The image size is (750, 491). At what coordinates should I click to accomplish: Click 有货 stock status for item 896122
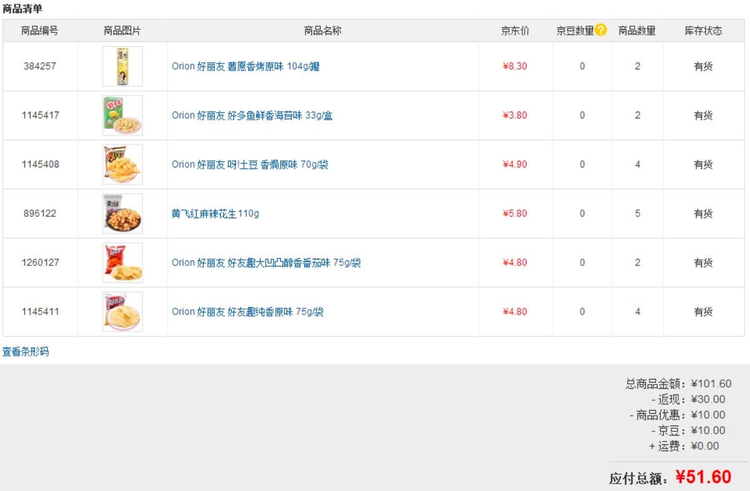pos(703,214)
